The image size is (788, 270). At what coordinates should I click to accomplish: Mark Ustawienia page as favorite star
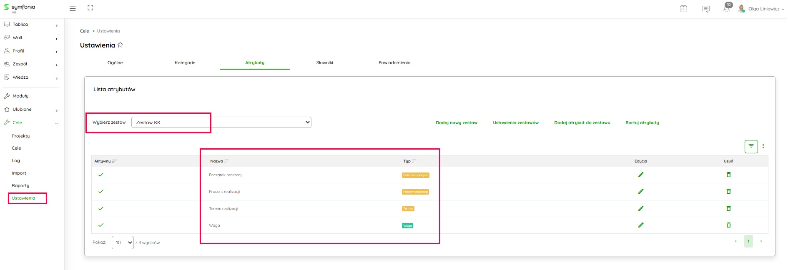click(x=120, y=45)
